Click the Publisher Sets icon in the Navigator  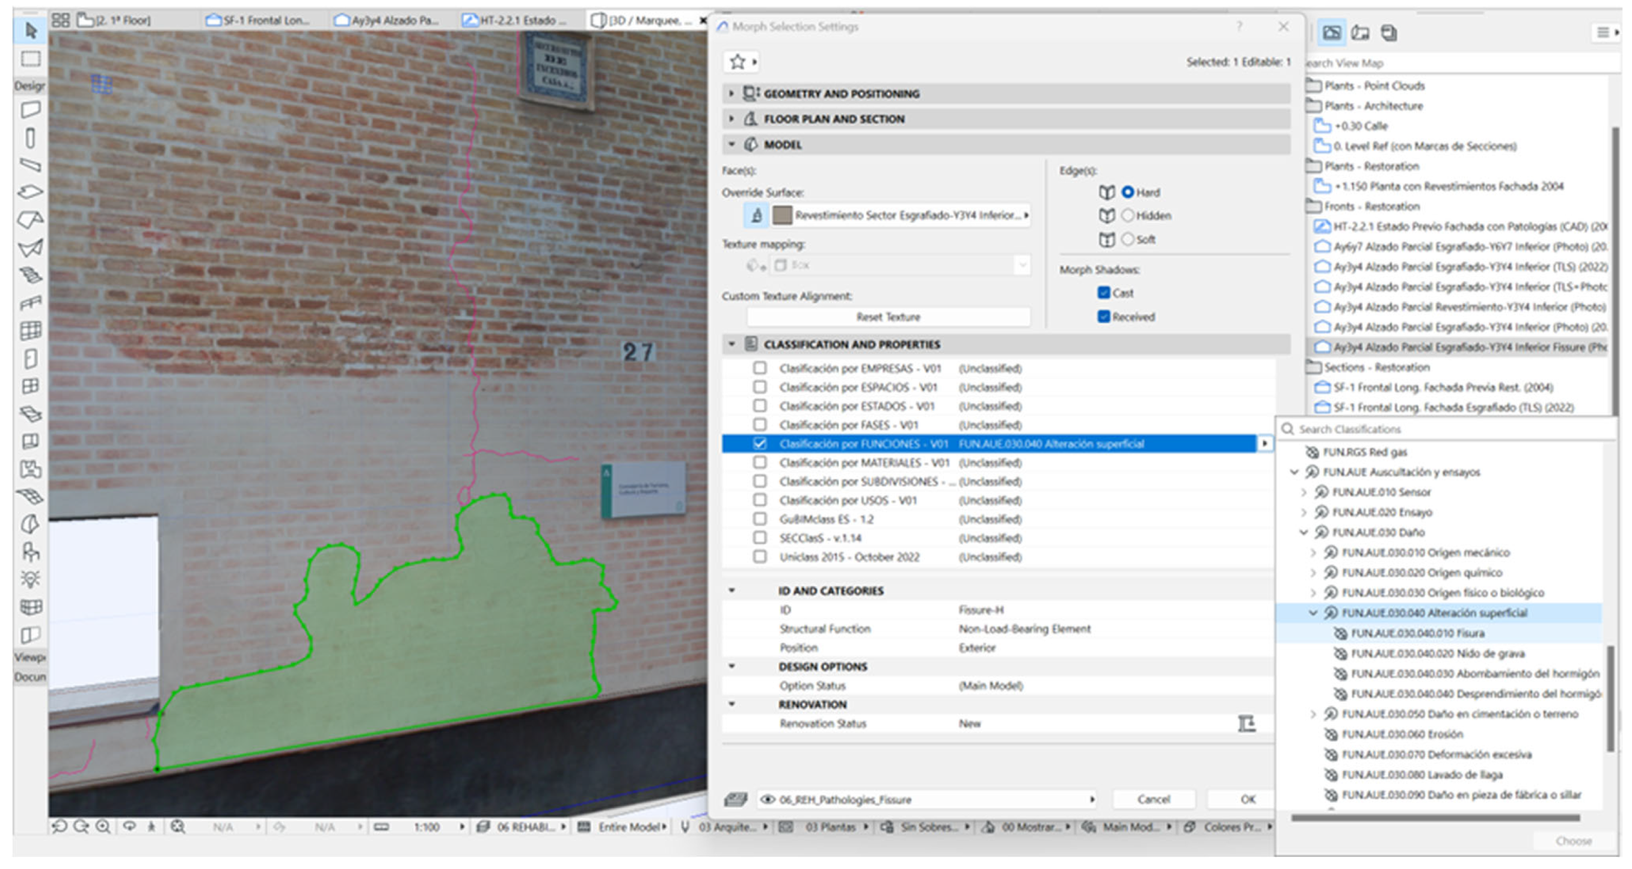coord(1389,33)
